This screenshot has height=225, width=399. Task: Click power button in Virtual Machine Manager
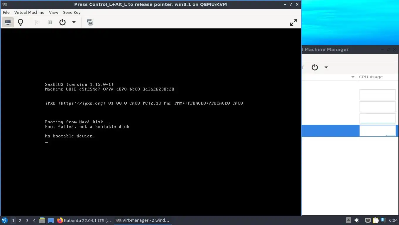[315, 67]
